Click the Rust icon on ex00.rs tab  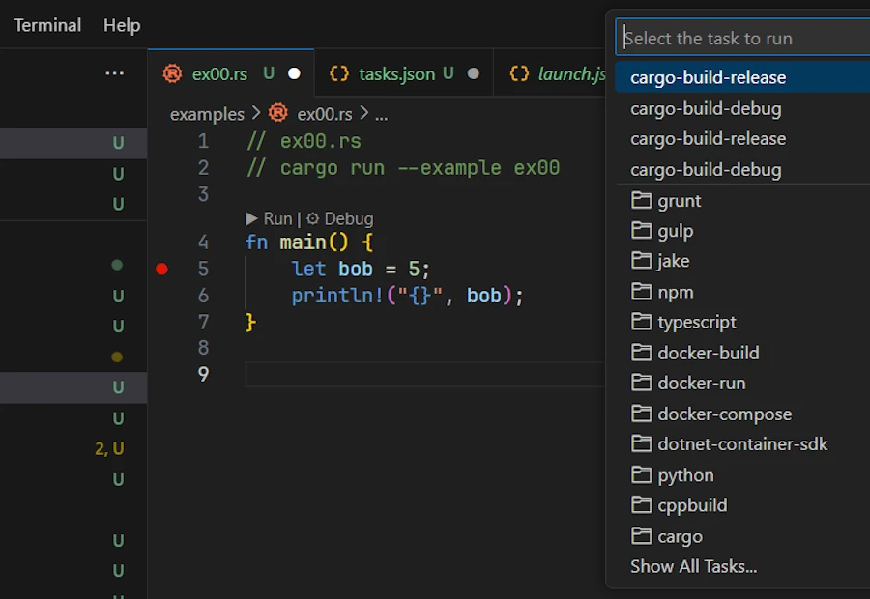[172, 73]
